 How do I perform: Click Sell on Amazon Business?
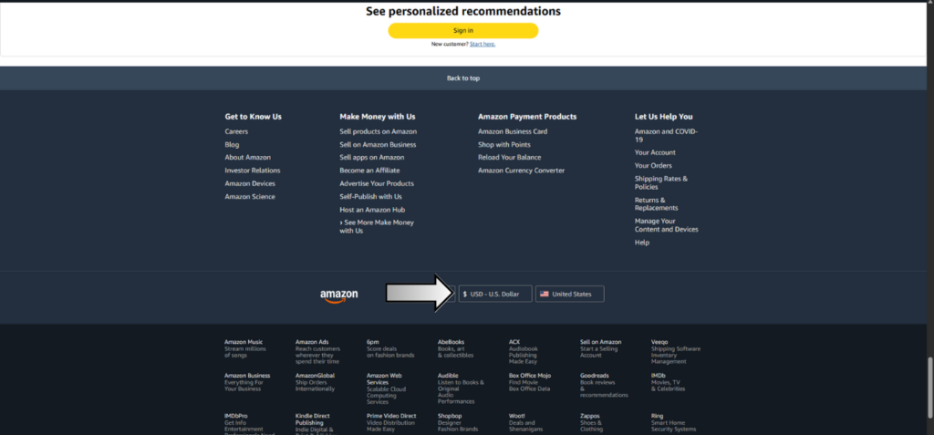click(x=378, y=145)
